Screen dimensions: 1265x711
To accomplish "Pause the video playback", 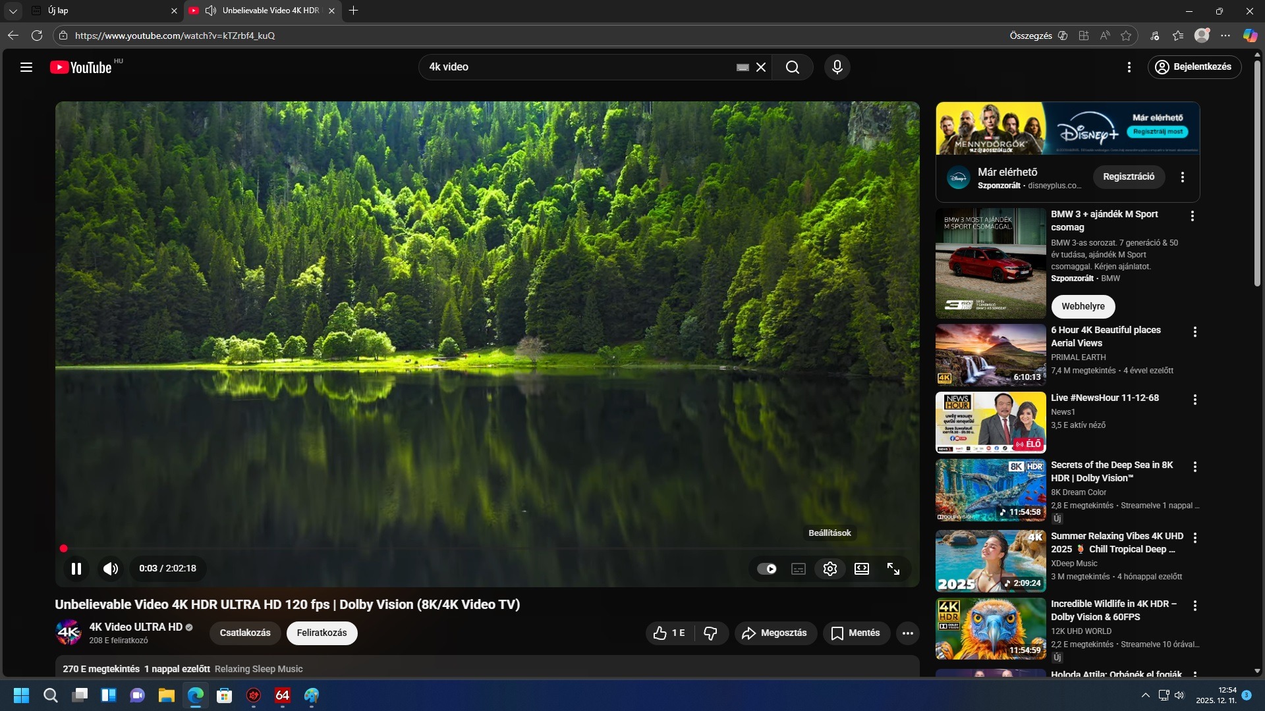I will tap(76, 569).
